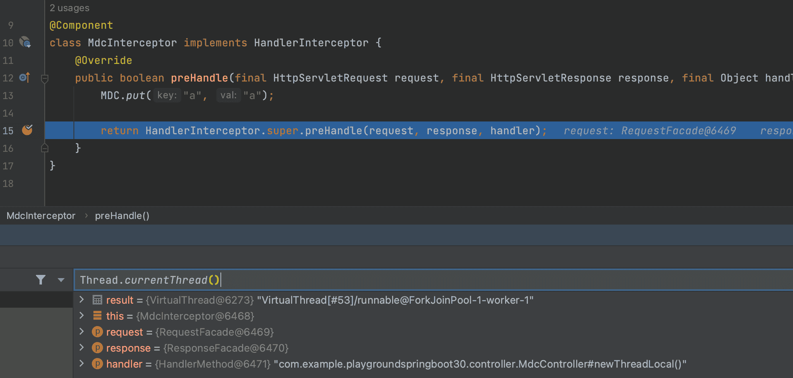Screen dimensions: 793x378
Task: Click the handler variable value string
Action: click(x=480, y=364)
